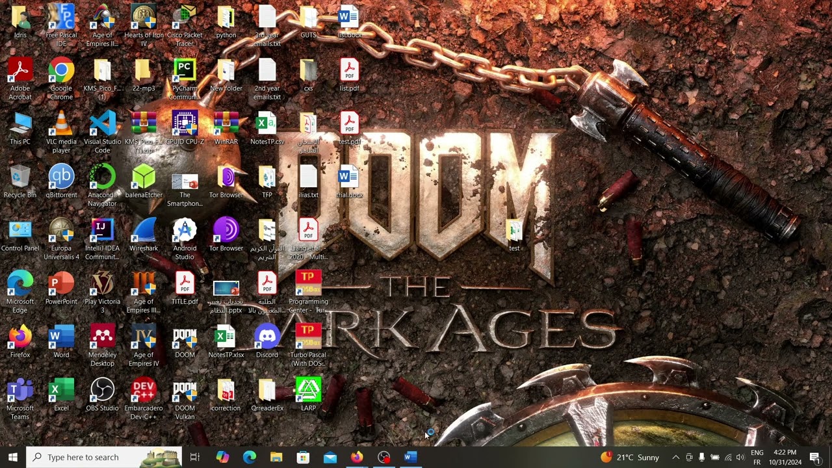Image resolution: width=832 pixels, height=468 pixels.
Task: Open the correction folder
Action: click(226, 395)
